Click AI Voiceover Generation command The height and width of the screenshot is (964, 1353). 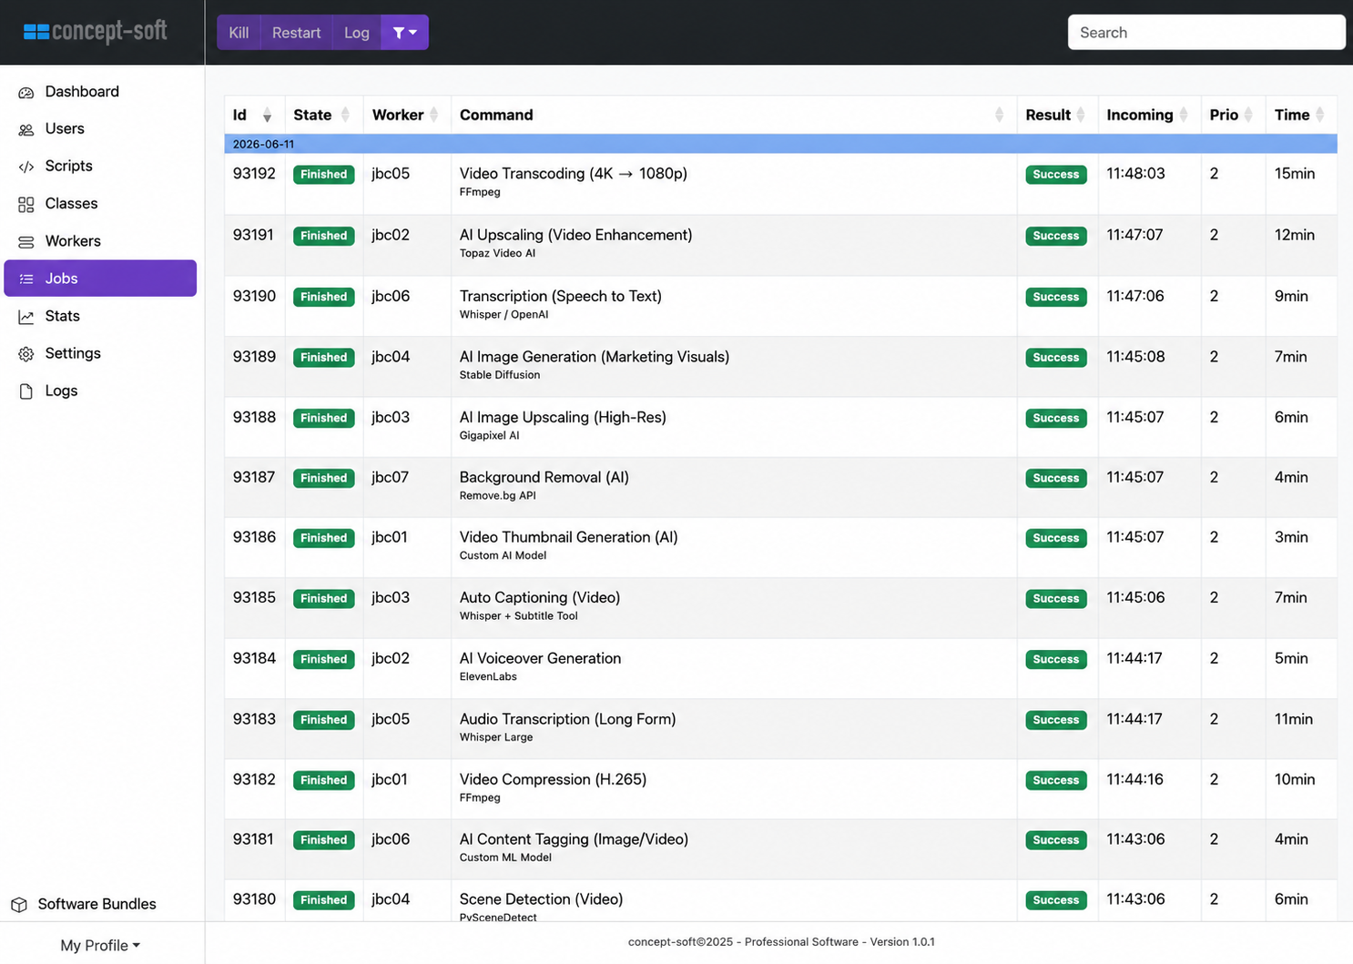[x=540, y=658]
